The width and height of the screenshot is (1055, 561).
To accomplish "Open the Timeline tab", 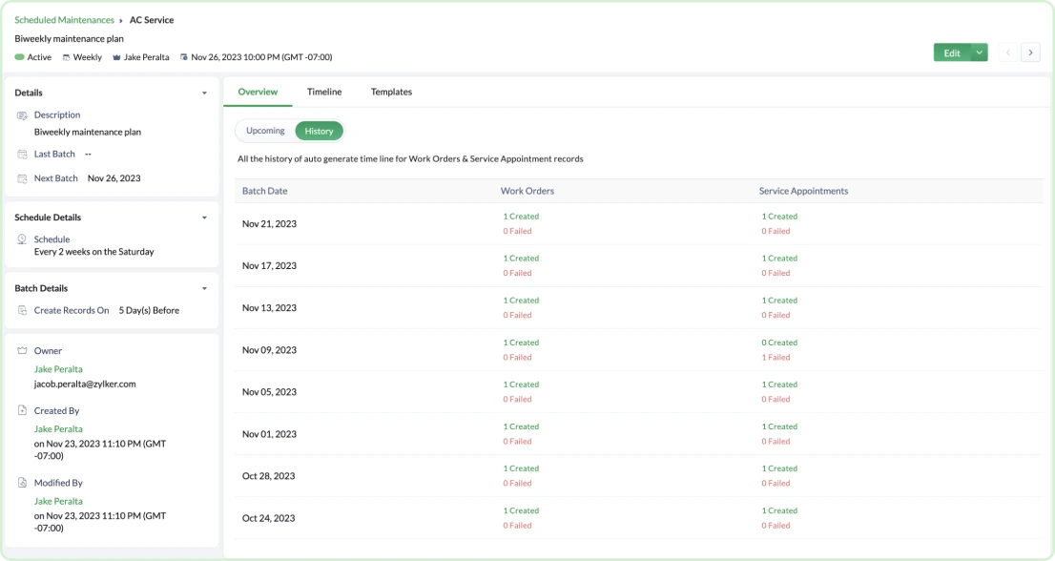I will click(324, 92).
